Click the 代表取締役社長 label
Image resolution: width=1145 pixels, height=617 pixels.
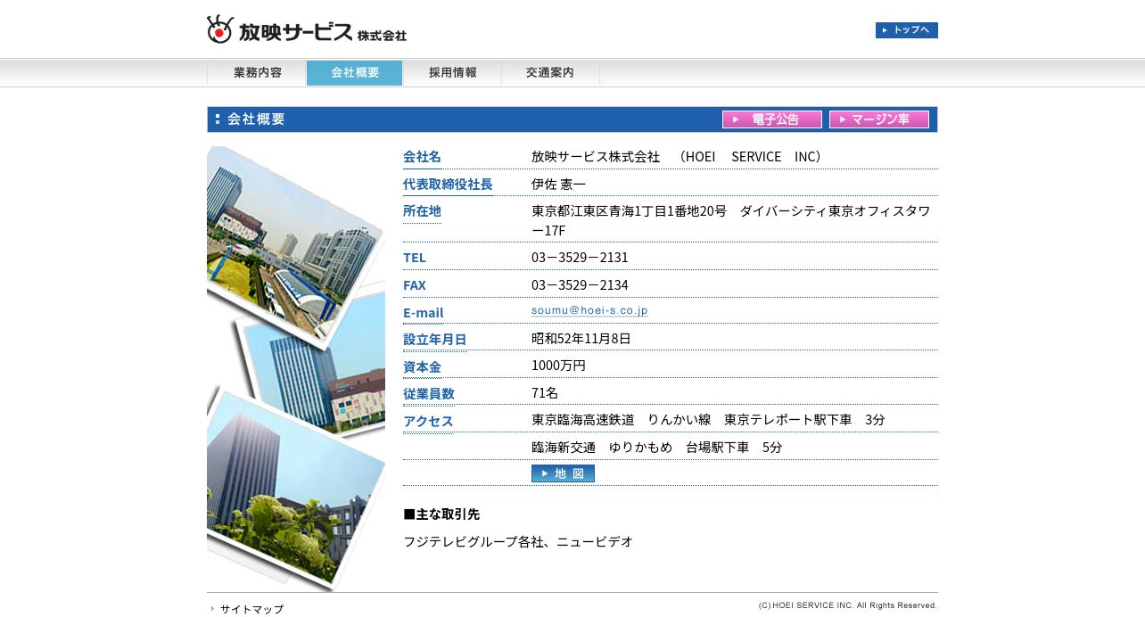448,185
